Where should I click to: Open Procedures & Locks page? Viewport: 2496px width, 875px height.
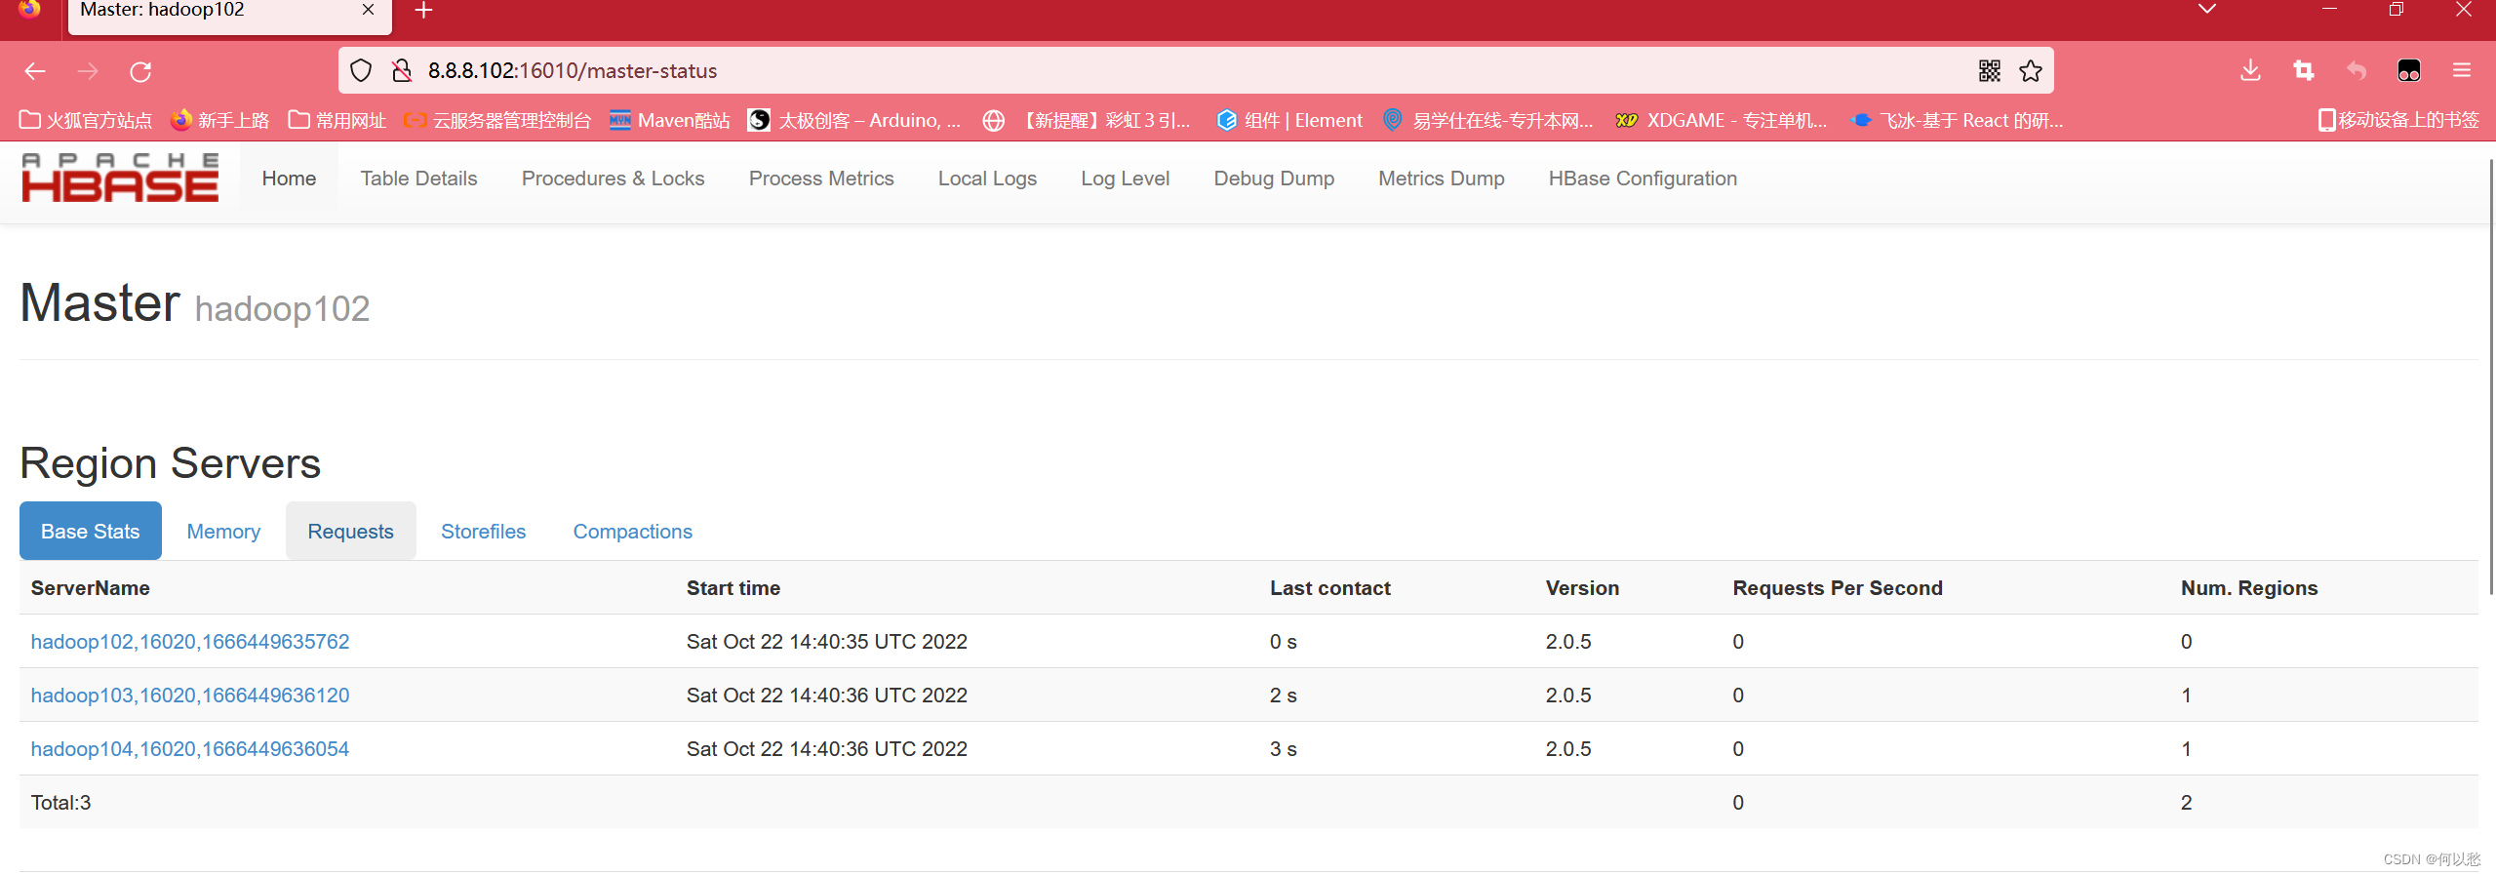(x=613, y=179)
